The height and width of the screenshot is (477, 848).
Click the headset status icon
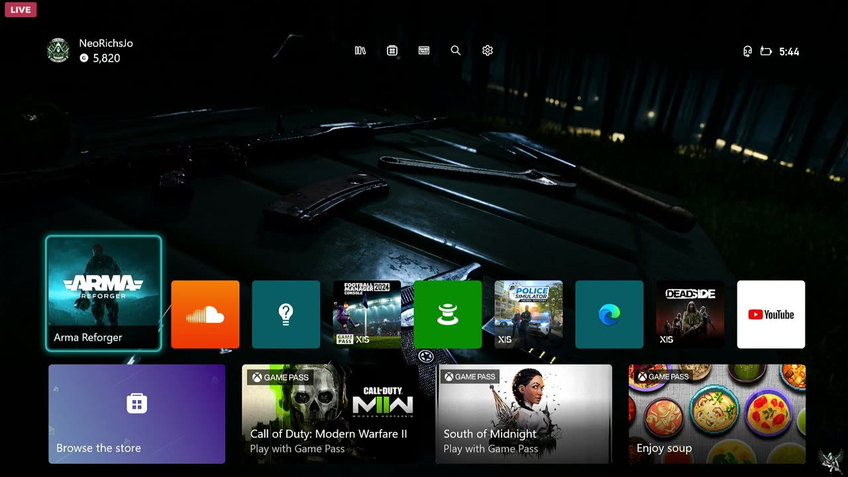[747, 51]
